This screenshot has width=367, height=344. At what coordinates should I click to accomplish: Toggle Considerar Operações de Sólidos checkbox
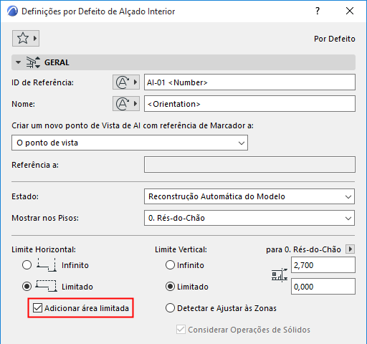pos(181,330)
